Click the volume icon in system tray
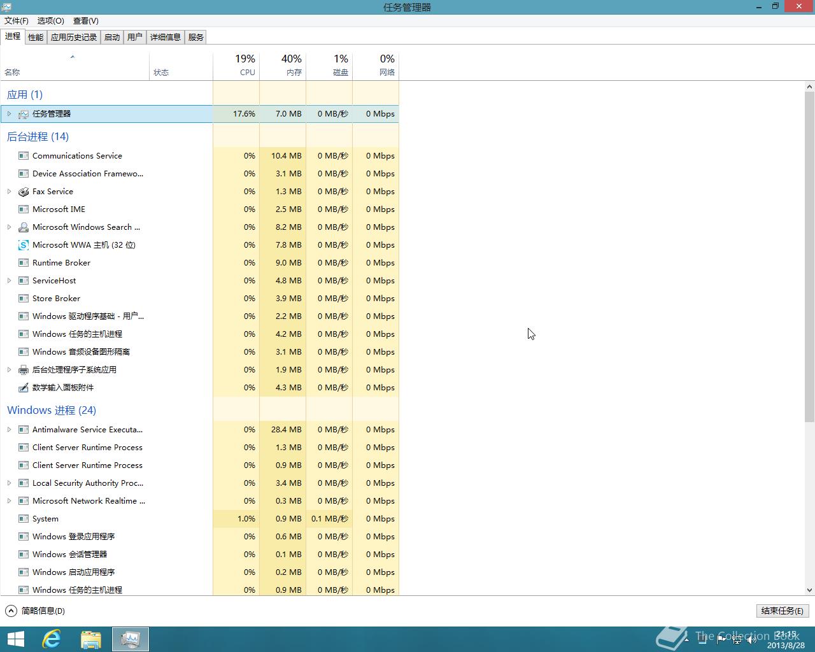815x652 pixels. click(752, 640)
